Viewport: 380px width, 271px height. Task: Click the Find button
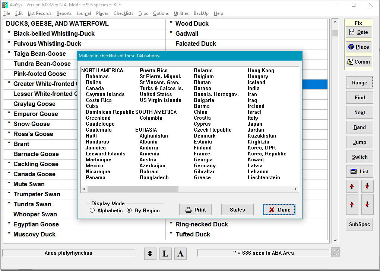(359, 97)
